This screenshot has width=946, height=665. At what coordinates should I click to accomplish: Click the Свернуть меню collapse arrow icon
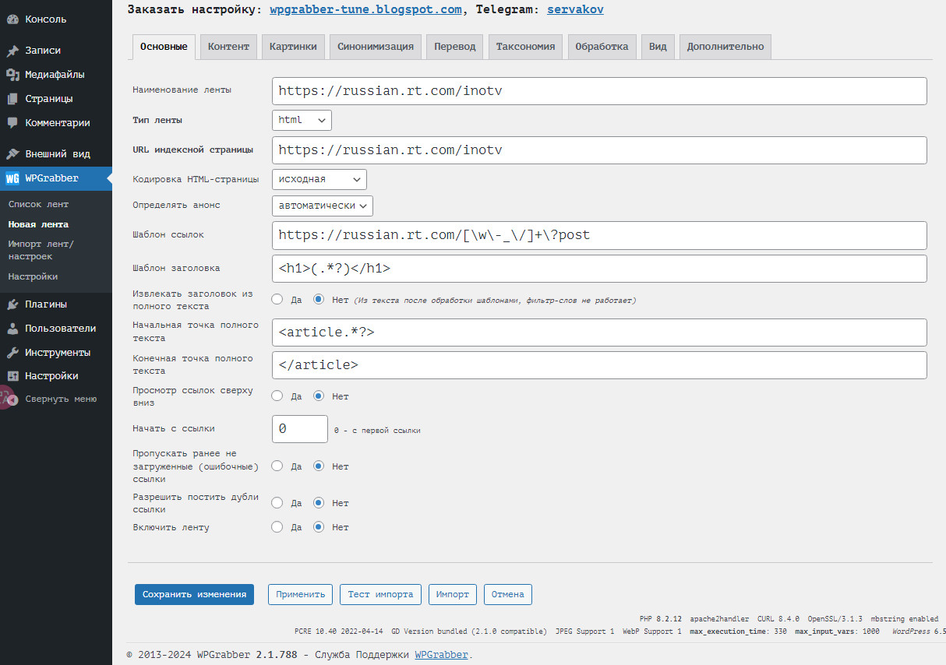pyautogui.click(x=12, y=399)
